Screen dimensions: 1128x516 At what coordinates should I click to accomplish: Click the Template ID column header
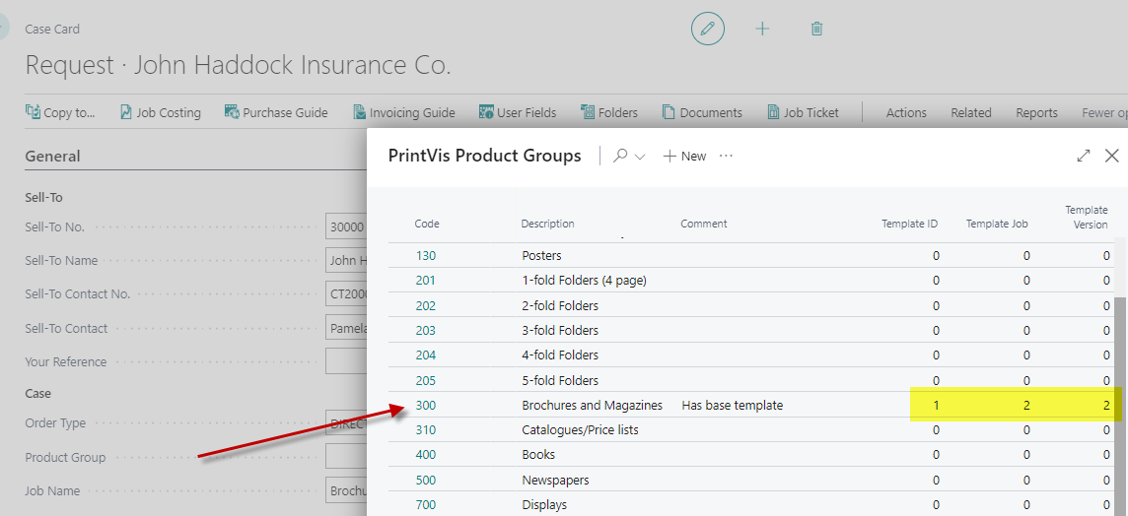[x=910, y=224]
